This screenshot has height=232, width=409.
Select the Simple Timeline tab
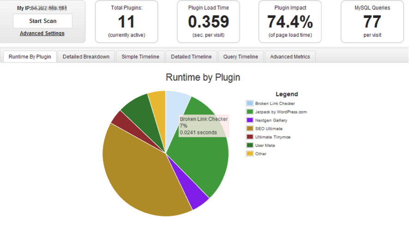pos(140,57)
